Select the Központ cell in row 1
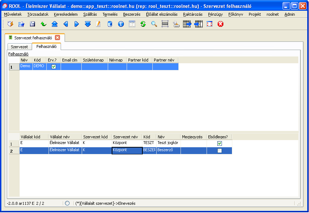 pyautogui.click(x=126, y=143)
